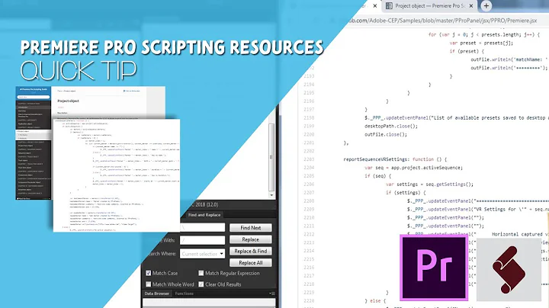Screen dimensions: 549x308
Task: Click the Replace button
Action: coord(251,239)
